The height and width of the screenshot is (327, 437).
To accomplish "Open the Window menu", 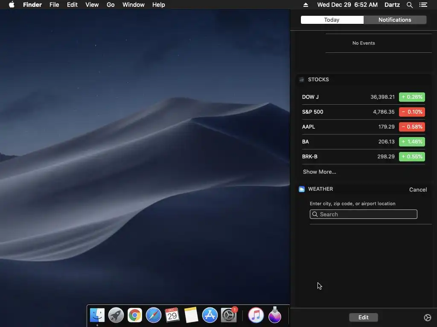I will (134, 5).
